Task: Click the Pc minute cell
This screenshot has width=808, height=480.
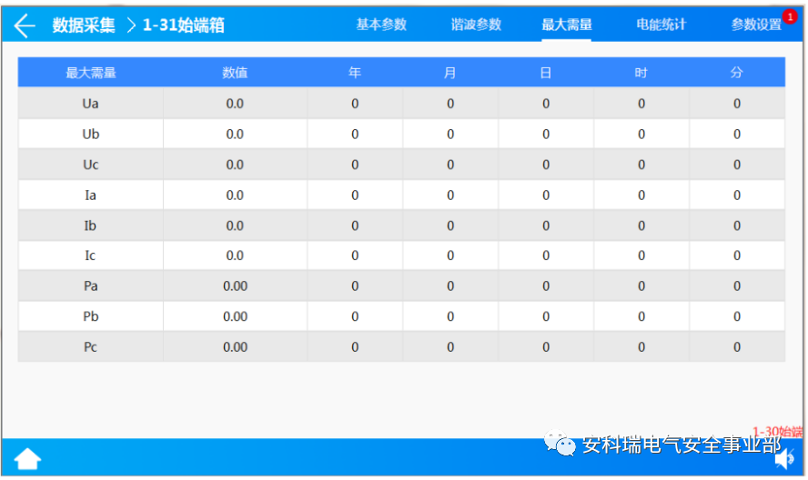Action: pyautogui.click(x=737, y=346)
